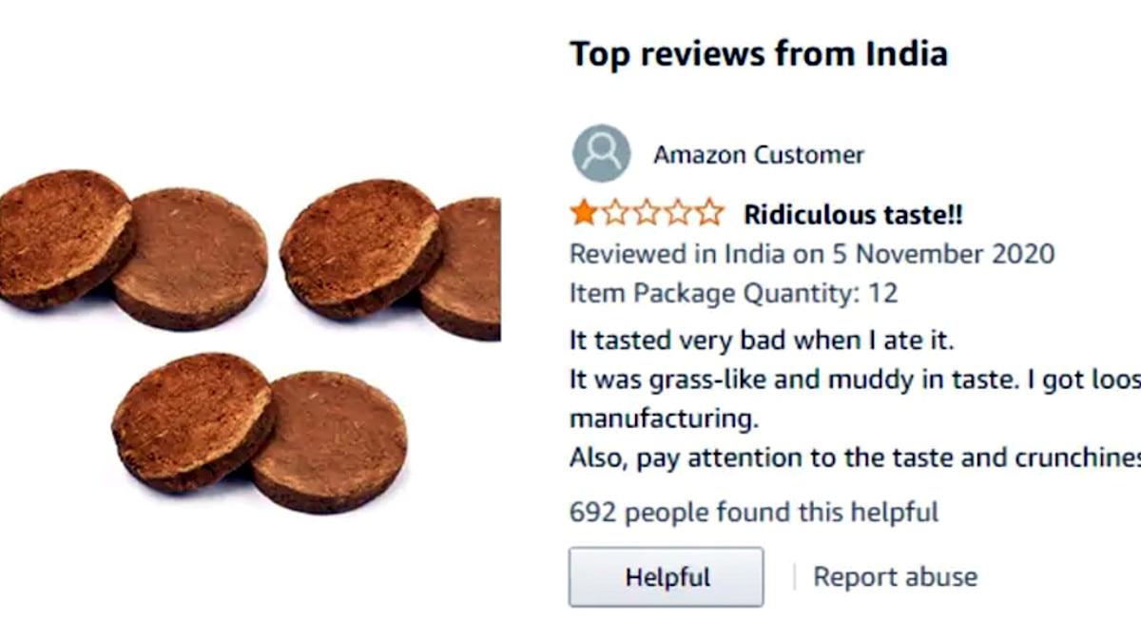The image size is (1141, 642).
Task: Click the third empty rating star
Action: click(647, 213)
